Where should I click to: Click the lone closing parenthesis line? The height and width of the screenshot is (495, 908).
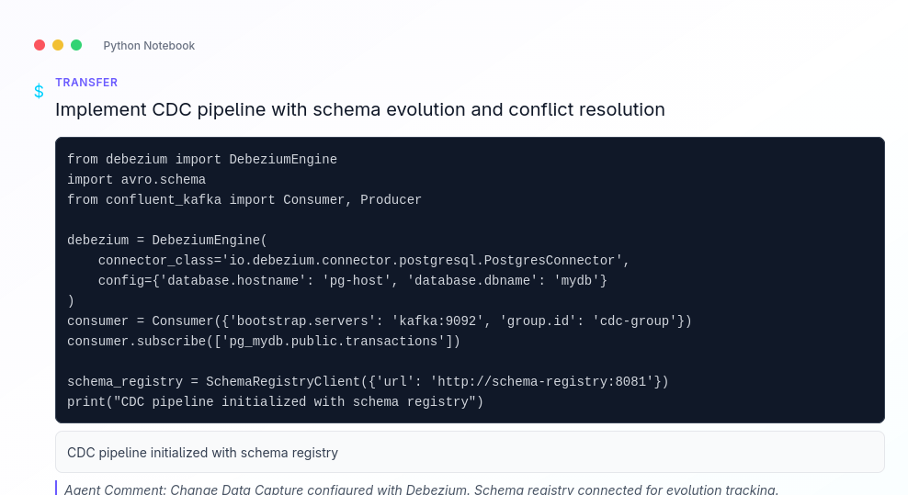[71, 301]
